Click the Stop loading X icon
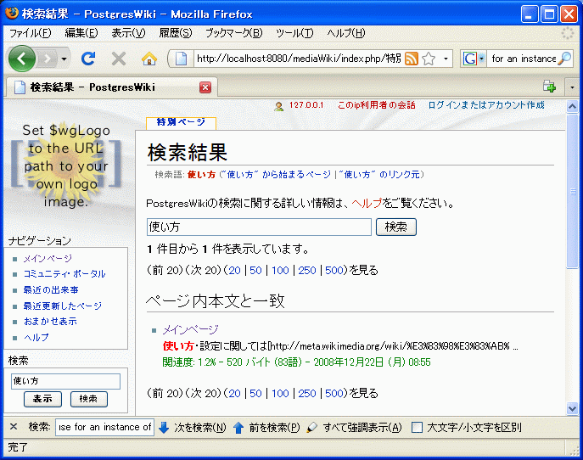 pos(119,59)
